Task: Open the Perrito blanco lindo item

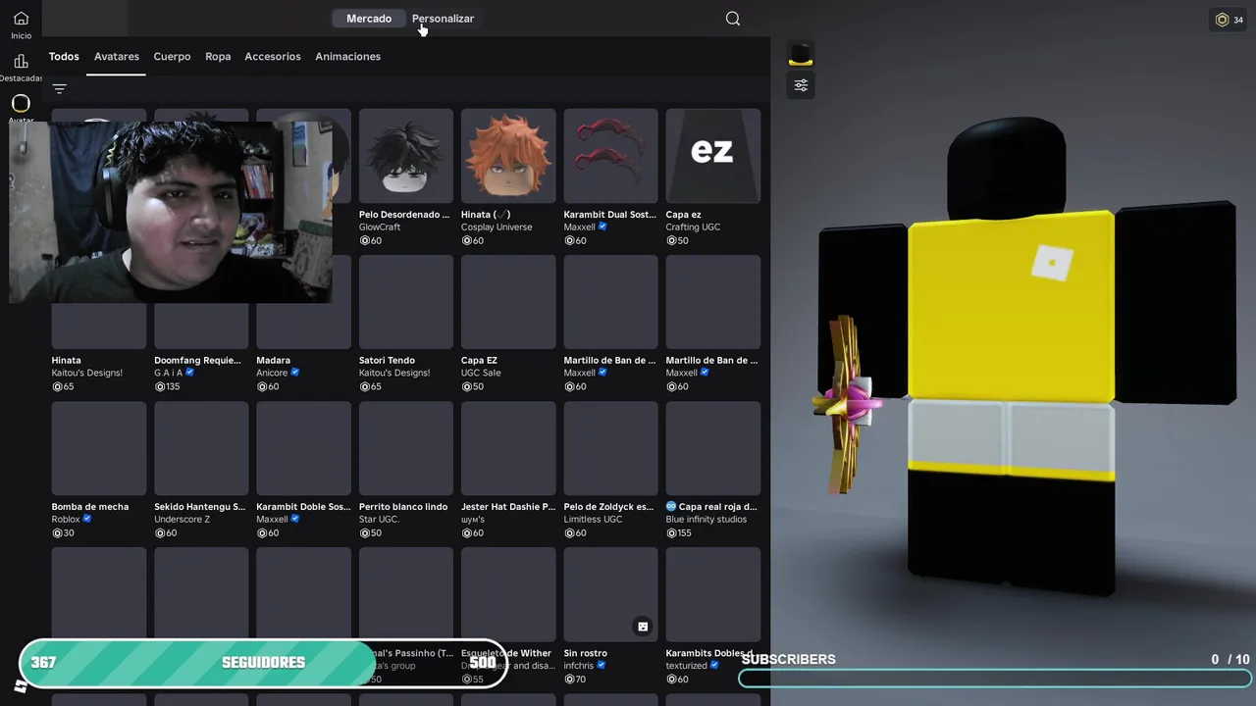Action: coord(406,470)
